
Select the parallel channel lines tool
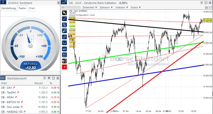[64, 37]
